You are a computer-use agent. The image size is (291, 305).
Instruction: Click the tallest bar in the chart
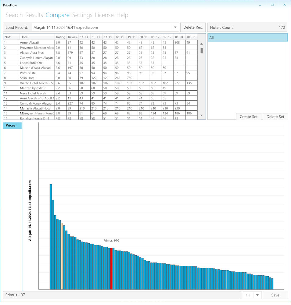tap(51, 237)
